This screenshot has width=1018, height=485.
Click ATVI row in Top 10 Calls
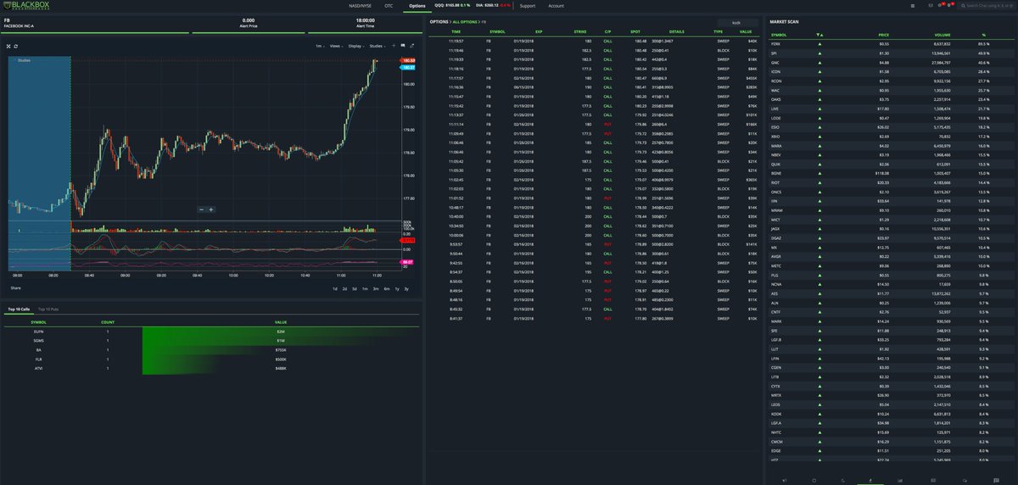pos(210,369)
